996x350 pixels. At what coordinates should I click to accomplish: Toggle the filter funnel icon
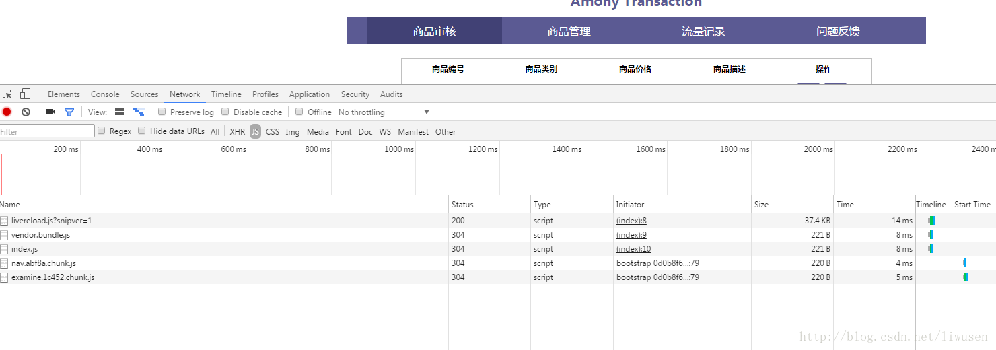pyautogui.click(x=69, y=112)
